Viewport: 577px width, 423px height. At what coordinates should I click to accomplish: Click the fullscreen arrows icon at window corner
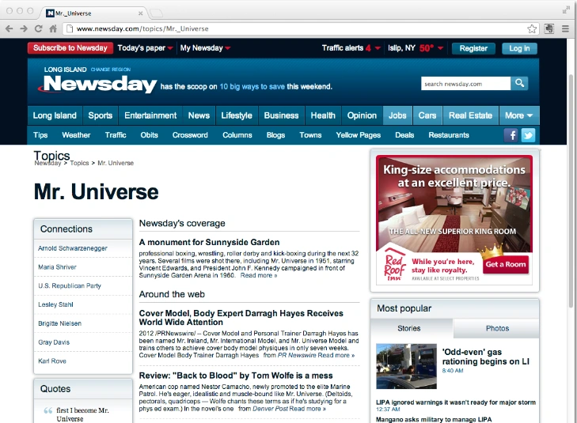(x=566, y=10)
